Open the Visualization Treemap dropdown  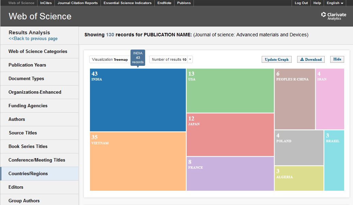(x=110, y=59)
